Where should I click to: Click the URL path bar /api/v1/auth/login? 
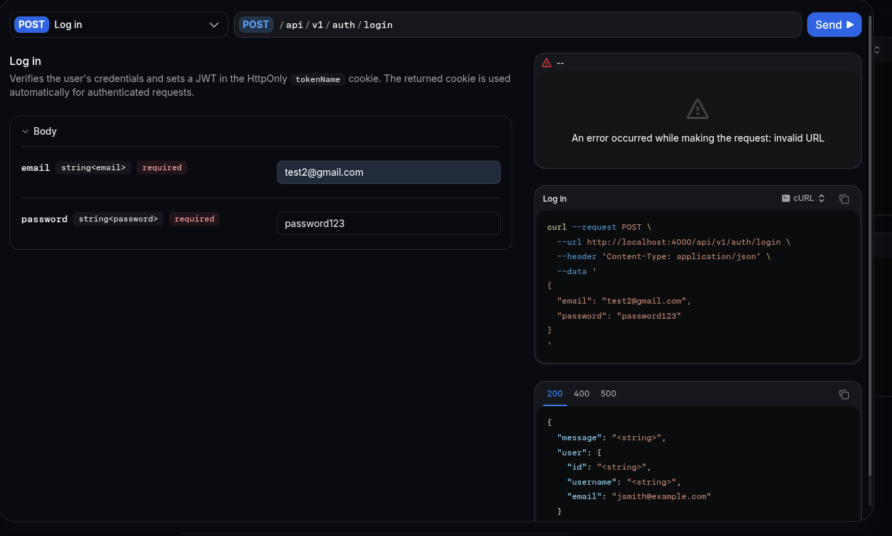[517, 25]
